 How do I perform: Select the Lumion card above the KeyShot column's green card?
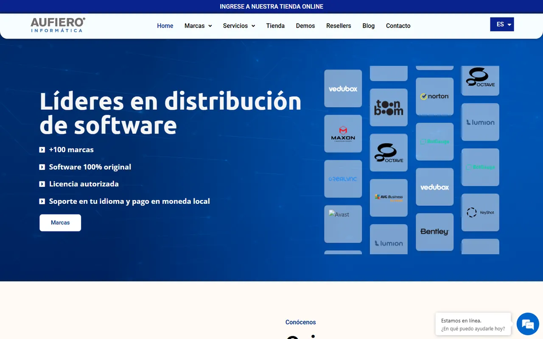480,122
